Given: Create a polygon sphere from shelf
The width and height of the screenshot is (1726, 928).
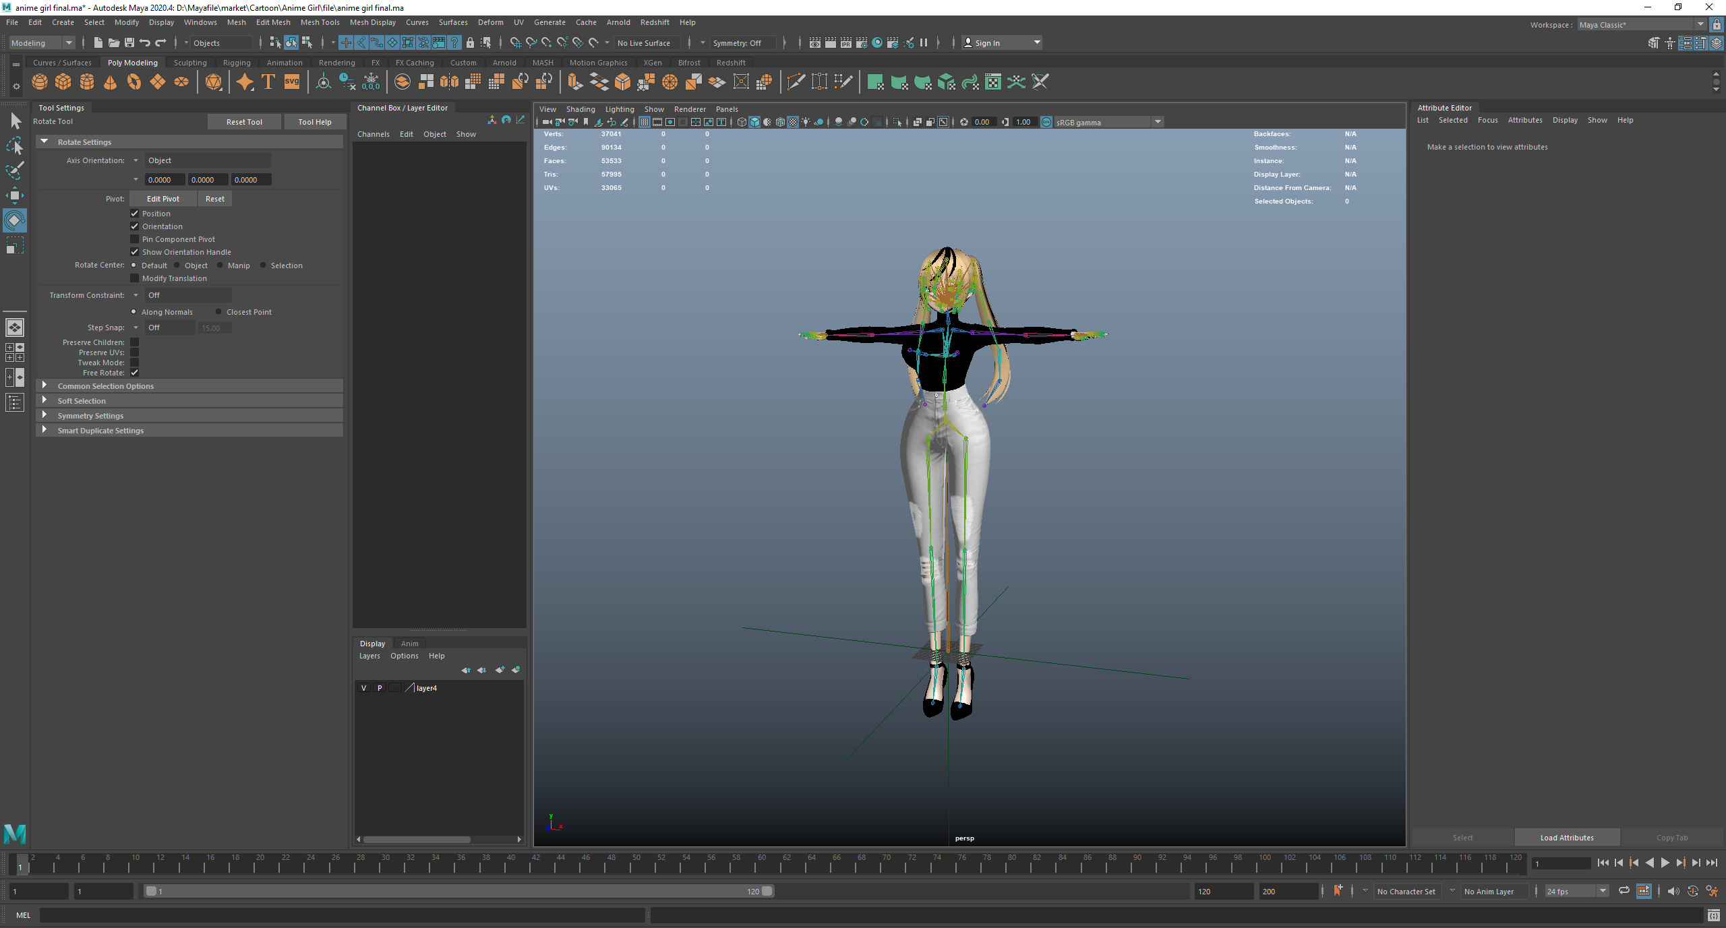Looking at the screenshot, I should (x=40, y=82).
